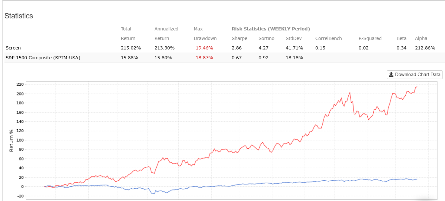Click the Annualized Return column header

coord(166,34)
